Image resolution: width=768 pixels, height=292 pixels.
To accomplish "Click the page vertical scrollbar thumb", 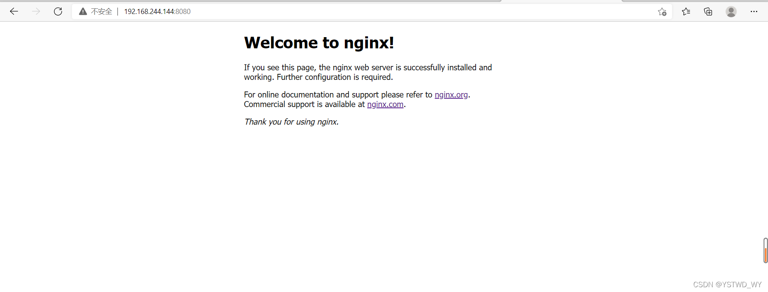I will coord(765,250).
